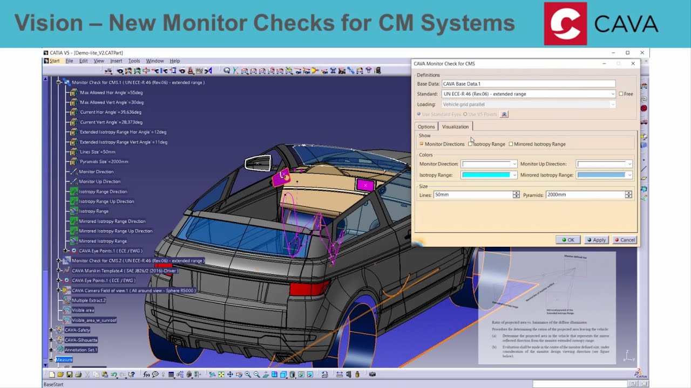Click the Pan view arrows icon
This screenshot has width=691, height=388.
230,375
